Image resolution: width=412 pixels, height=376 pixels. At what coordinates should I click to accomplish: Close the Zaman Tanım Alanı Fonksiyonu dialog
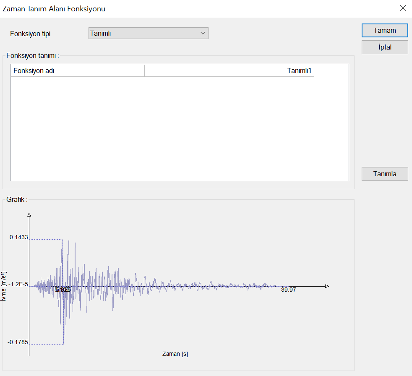[403, 8]
